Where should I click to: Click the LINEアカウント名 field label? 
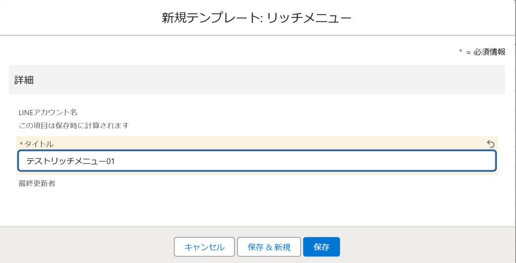point(47,112)
